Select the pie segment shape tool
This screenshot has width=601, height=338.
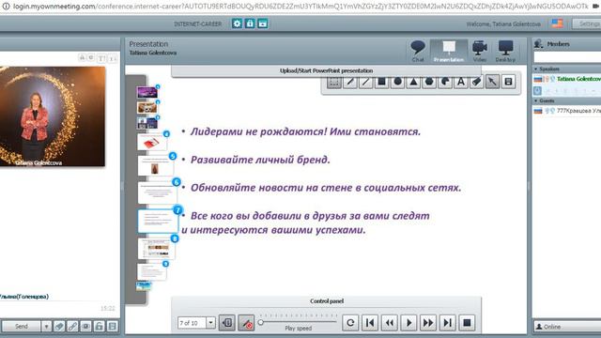[445, 82]
